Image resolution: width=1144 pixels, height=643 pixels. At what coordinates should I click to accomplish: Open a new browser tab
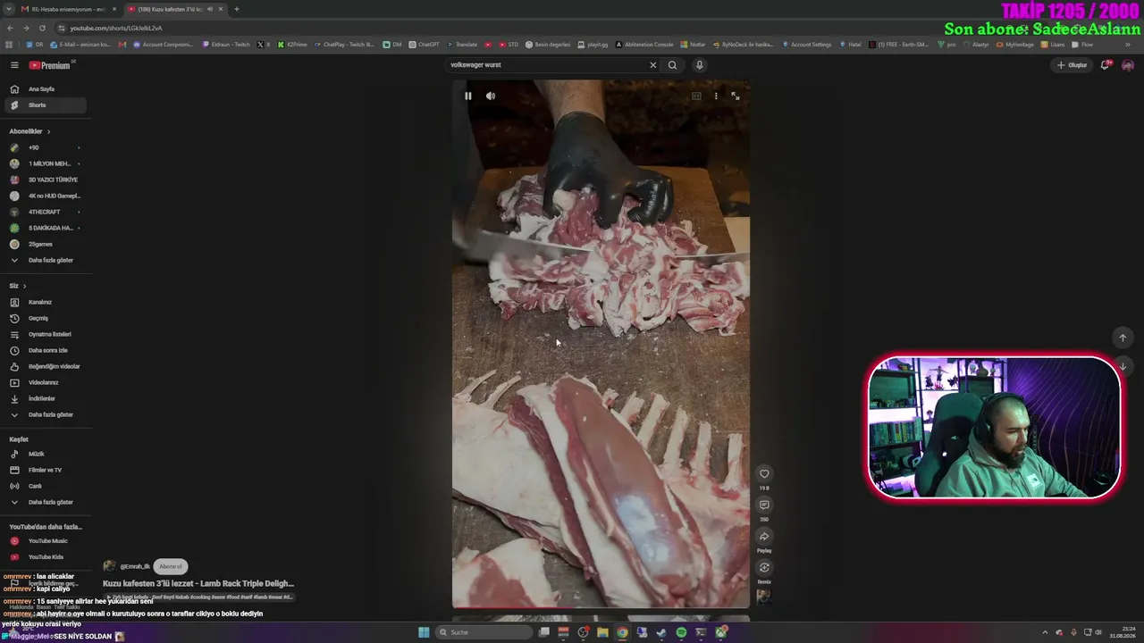click(237, 9)
